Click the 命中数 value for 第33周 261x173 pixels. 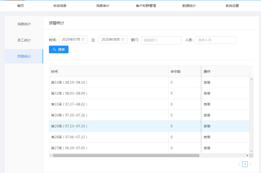171,83
